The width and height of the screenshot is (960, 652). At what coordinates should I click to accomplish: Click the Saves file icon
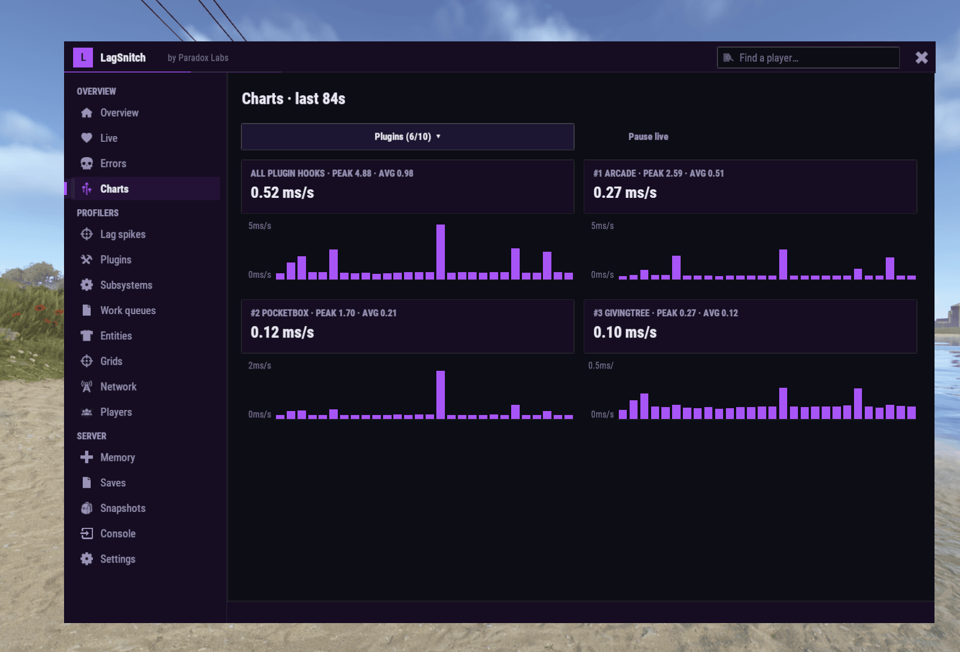tap(87, 482)
